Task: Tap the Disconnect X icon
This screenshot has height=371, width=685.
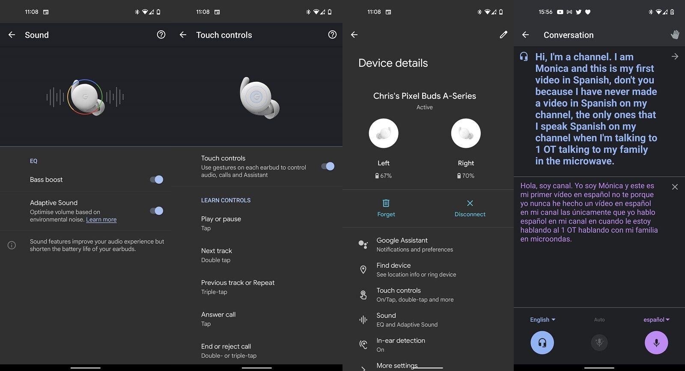Action: [x=470, y=203]
